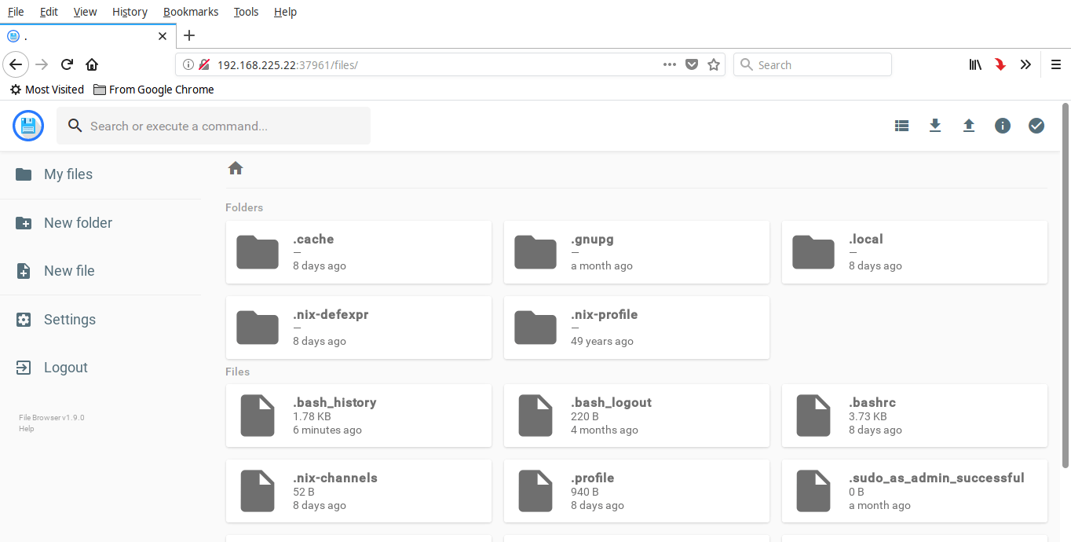Select the .bash_history file
The image size is (1071, 542).
(359, 416)
